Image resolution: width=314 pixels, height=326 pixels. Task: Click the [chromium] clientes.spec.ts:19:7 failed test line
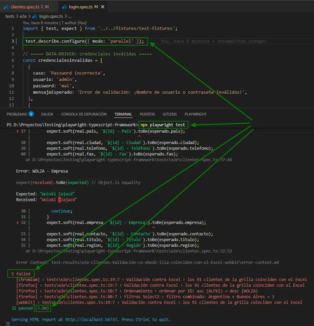click(x=162, y=279)
